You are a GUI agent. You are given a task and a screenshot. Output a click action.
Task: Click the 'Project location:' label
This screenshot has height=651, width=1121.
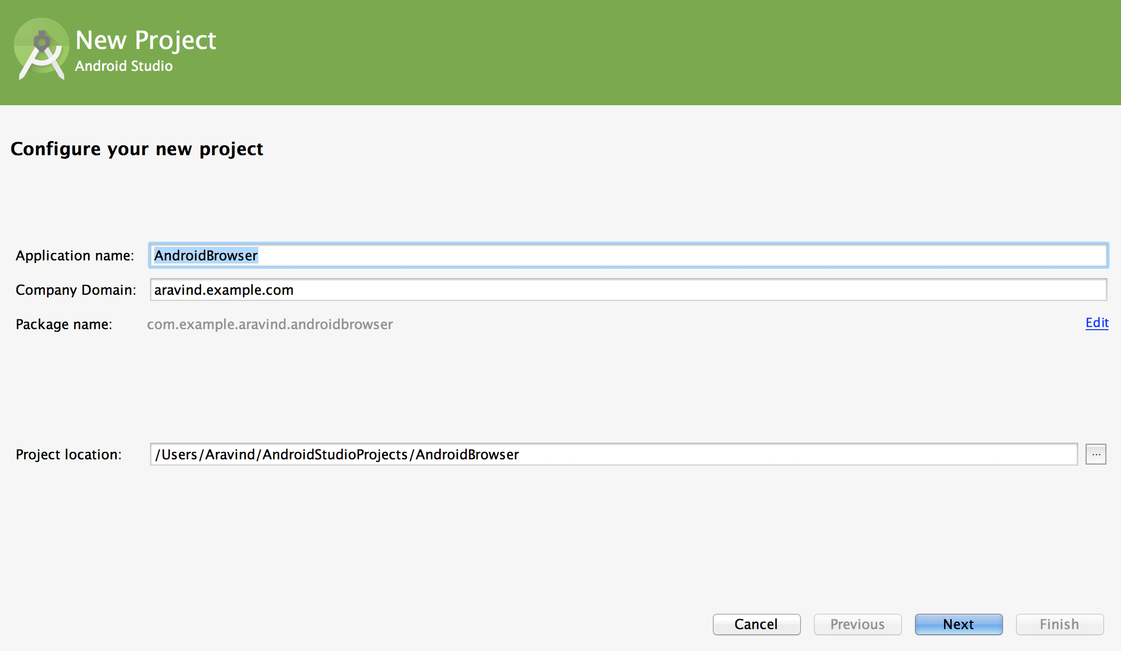pyautogui.click(x=68, y=454)
